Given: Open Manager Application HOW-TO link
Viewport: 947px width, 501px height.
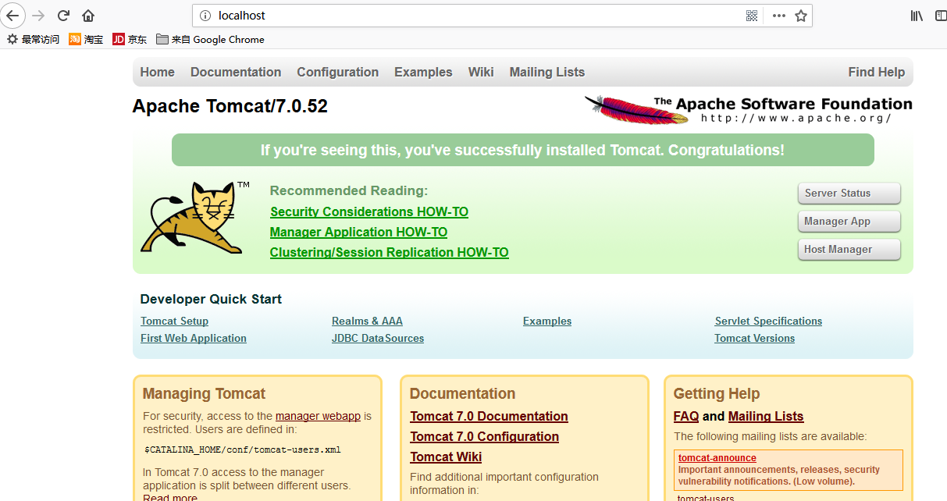Looking at the screenshot, I should 358,232.
